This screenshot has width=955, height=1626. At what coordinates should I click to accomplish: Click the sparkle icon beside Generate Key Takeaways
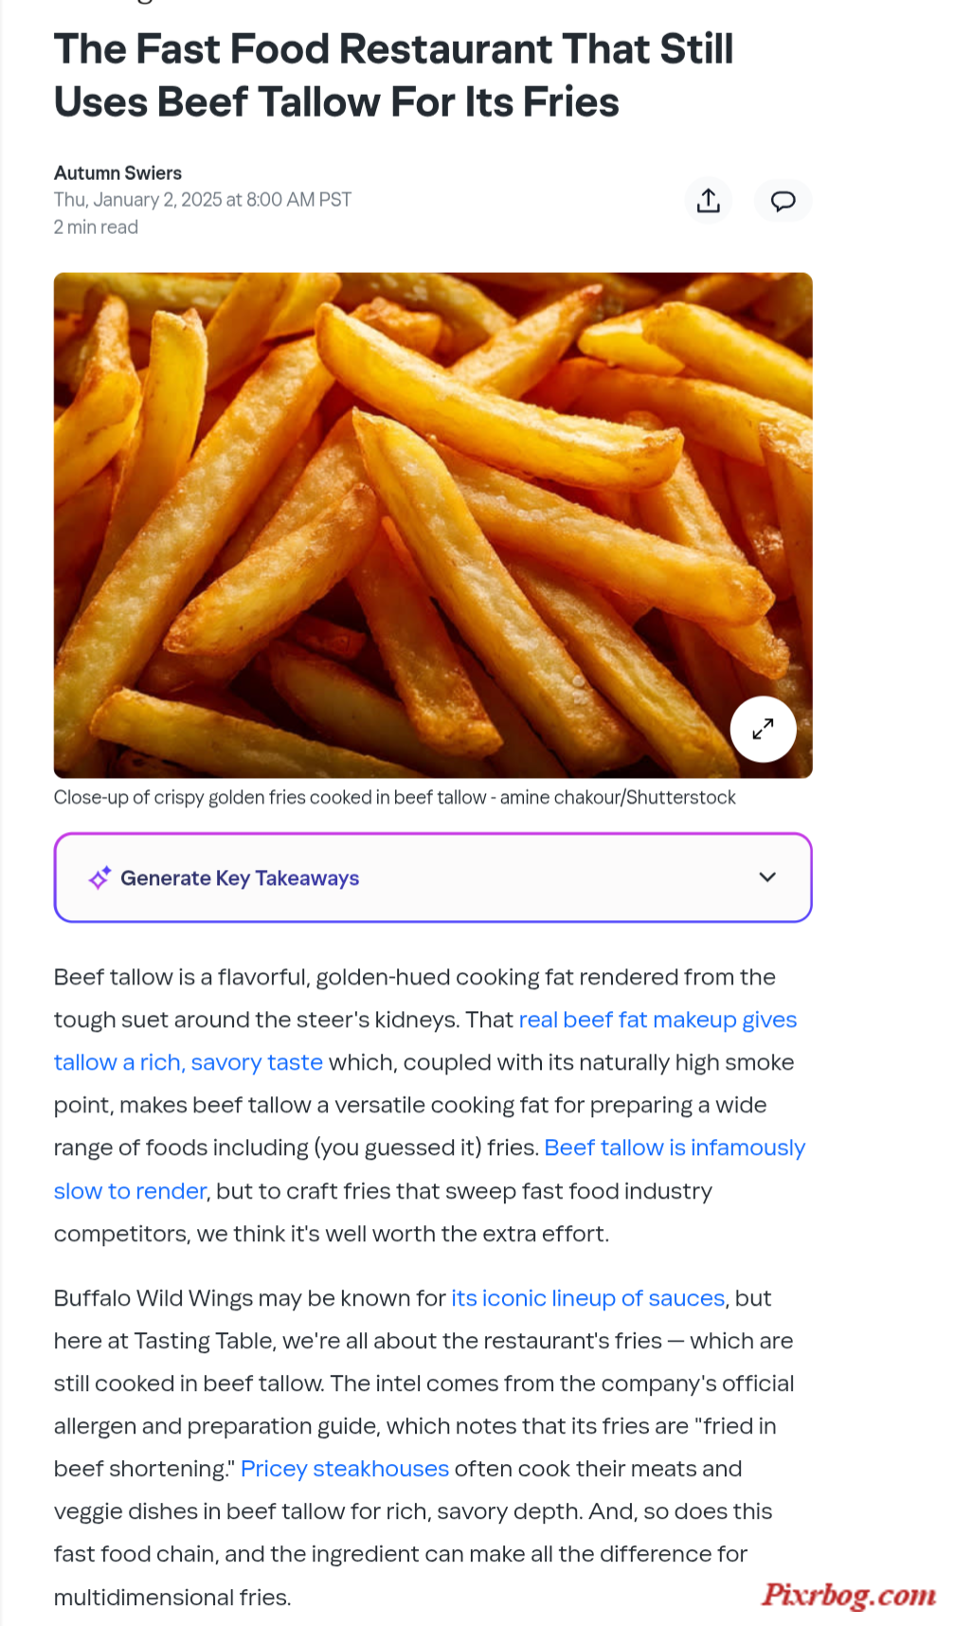coord(99,878)
